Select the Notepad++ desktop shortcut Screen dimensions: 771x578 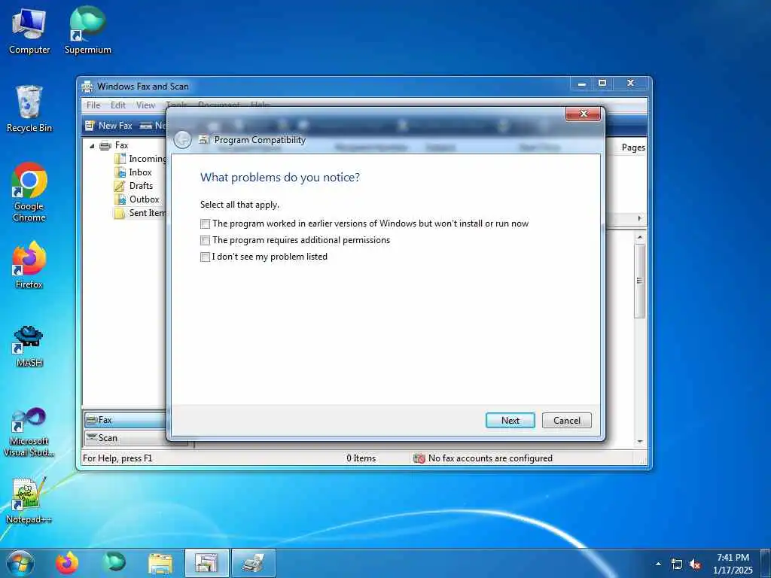click(x=29, y=500)
